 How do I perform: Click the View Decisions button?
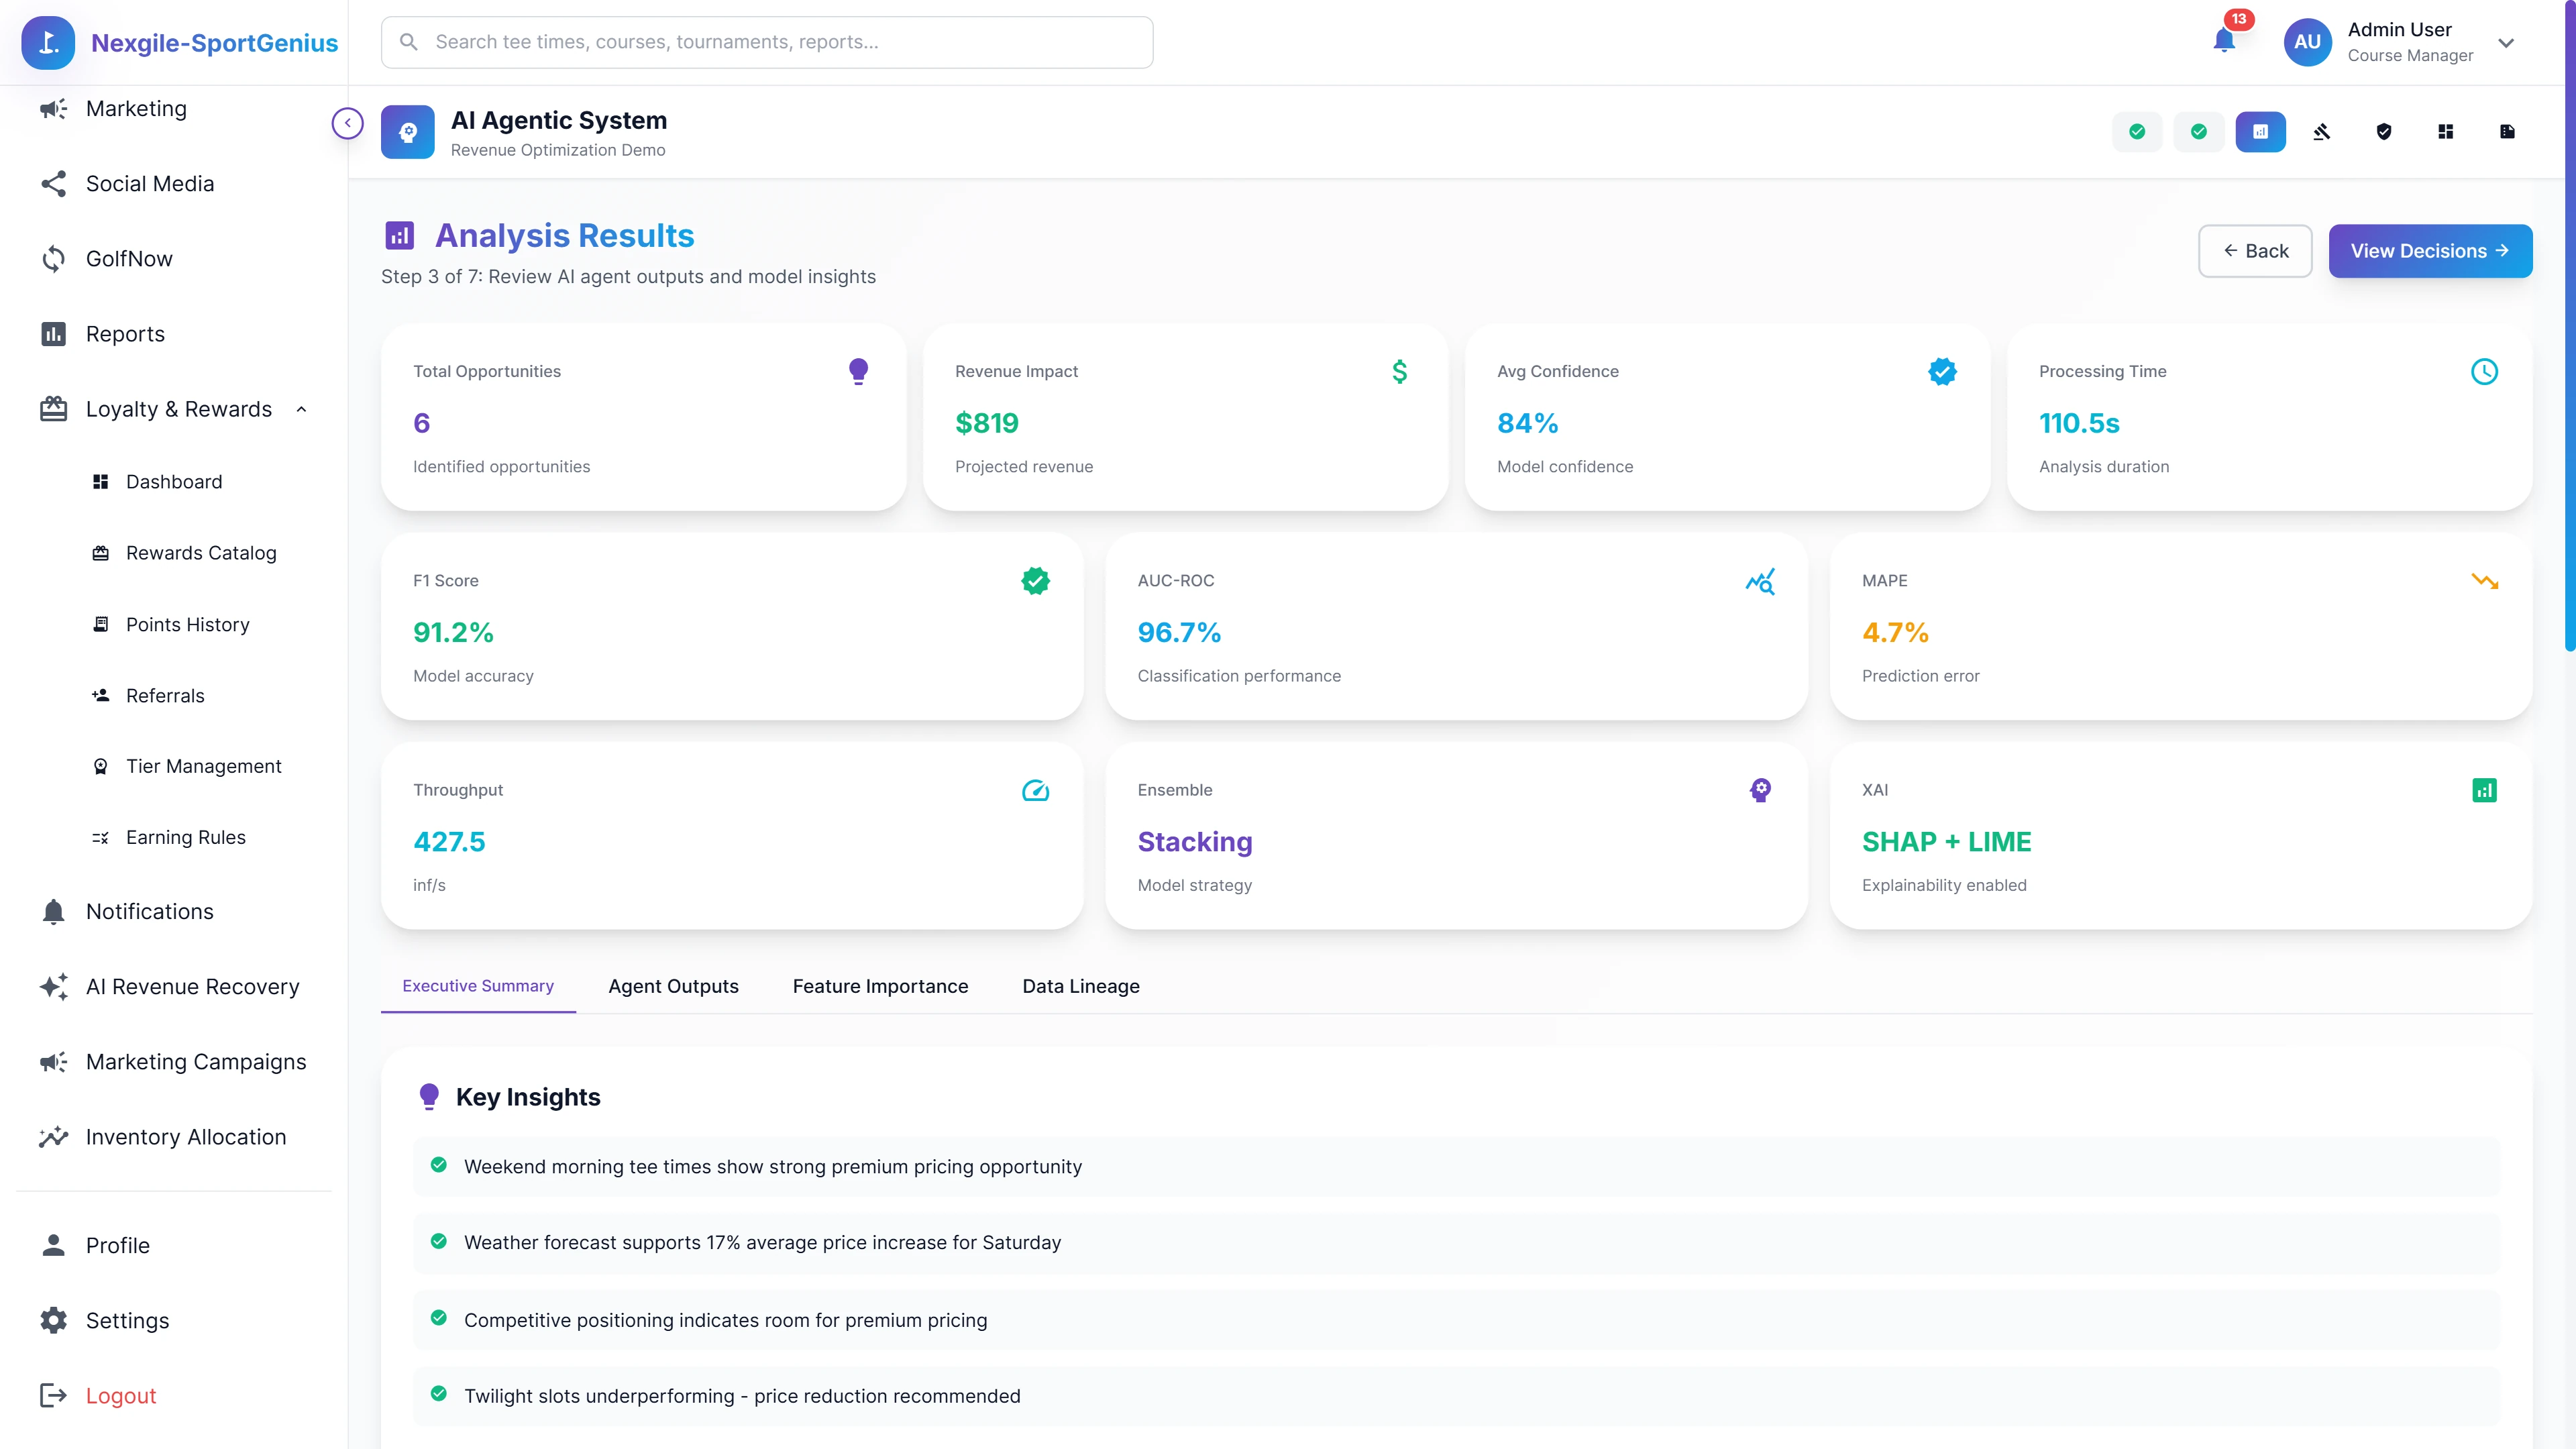pos(2430,251)
